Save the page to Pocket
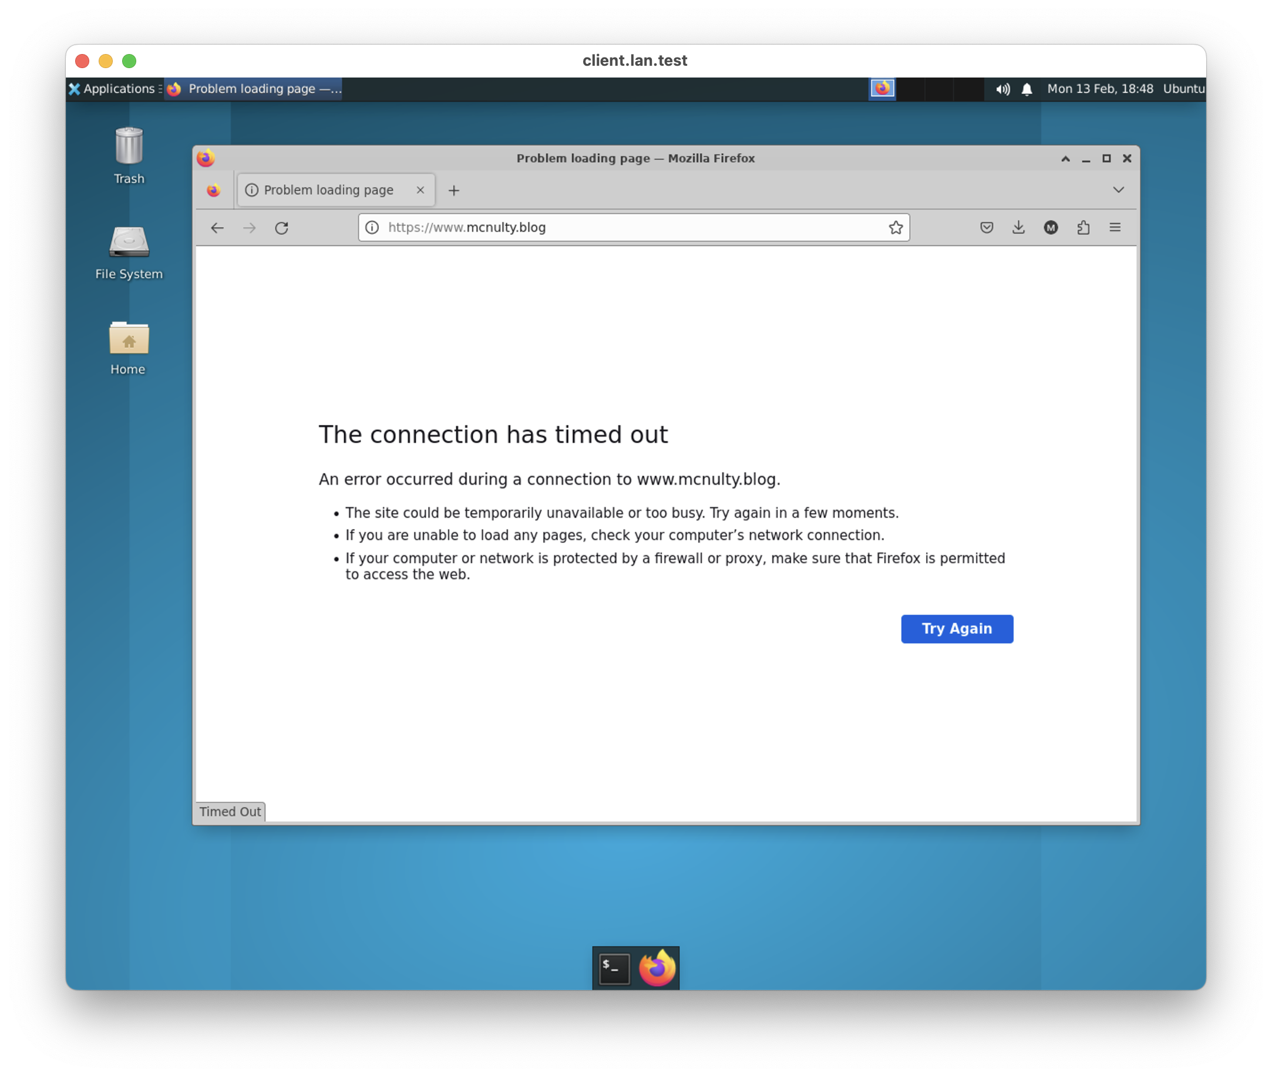 (987, 227)
